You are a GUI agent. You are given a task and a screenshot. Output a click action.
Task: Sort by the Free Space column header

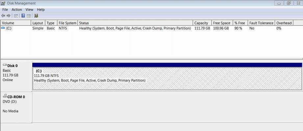[x=222, y=23]
